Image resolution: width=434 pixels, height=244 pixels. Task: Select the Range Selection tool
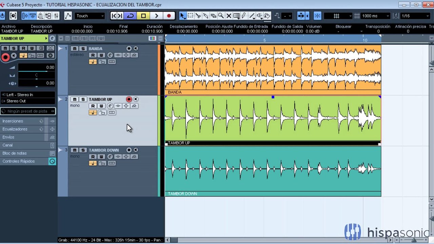[x=191, y=16]
